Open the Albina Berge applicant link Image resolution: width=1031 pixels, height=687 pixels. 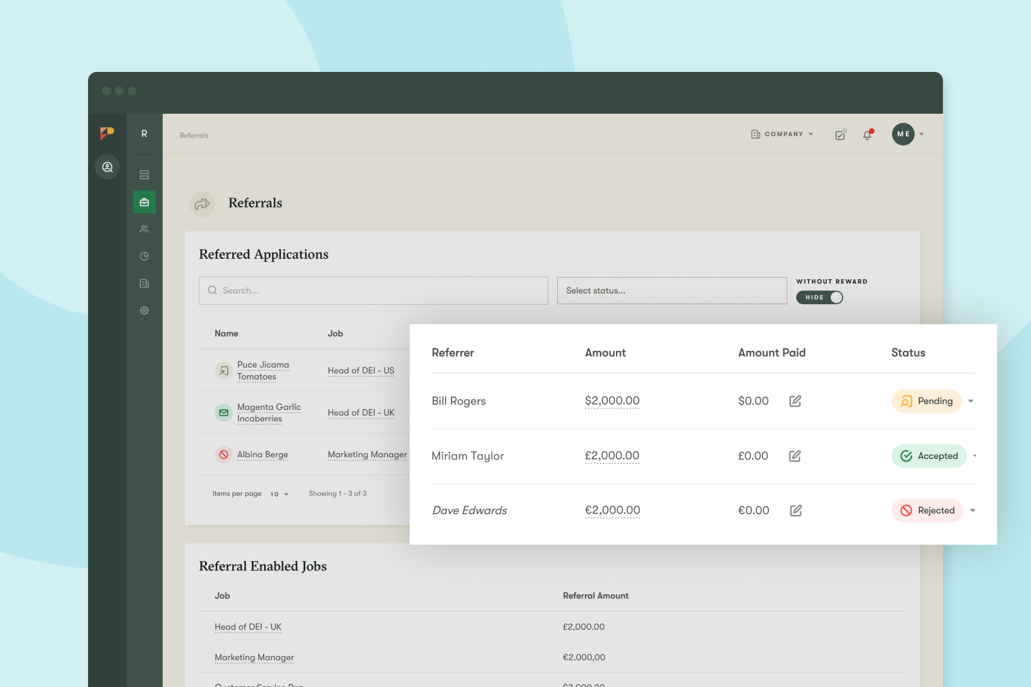(263, 455)
